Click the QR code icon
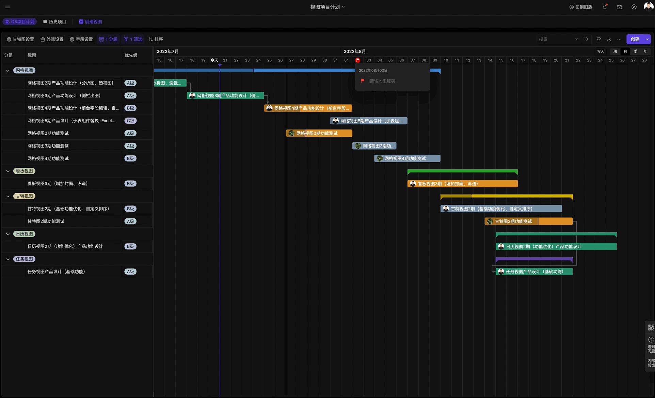Screen dimensions: 655x398 pos(651,327)
